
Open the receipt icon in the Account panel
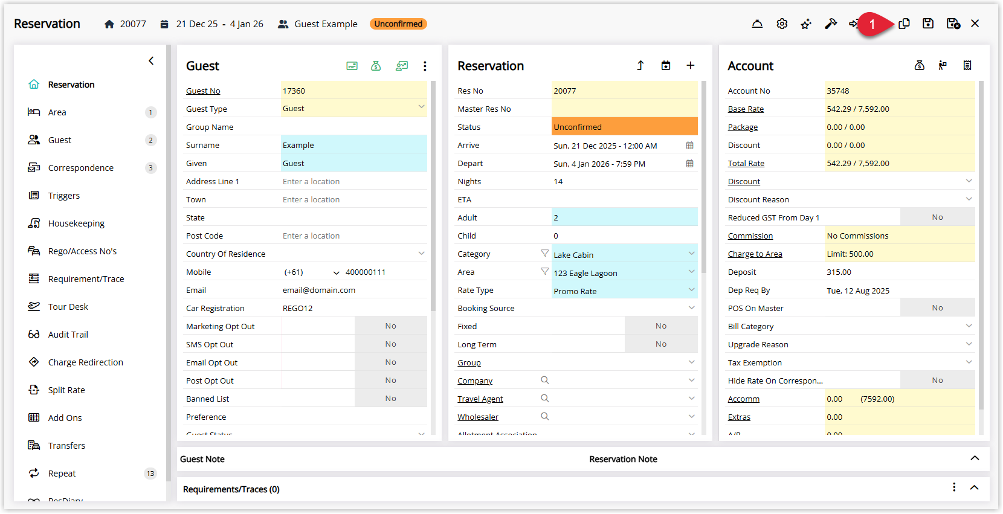pyautogui.click(x=967, y=65)
